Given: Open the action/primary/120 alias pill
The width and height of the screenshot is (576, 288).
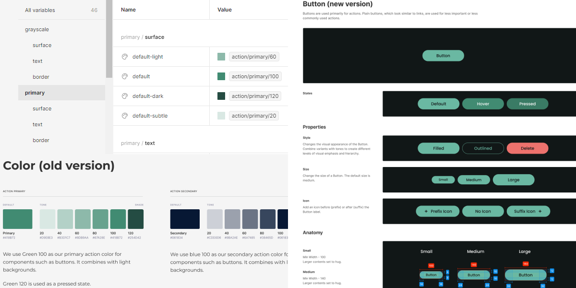Looking at the screenshot, I should 255,96.
